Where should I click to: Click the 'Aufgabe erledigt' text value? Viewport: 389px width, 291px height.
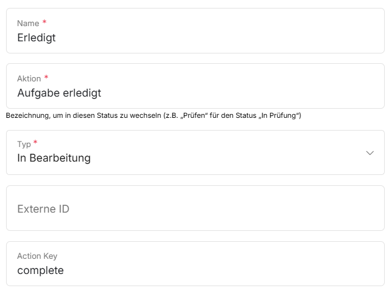[59, 93]
